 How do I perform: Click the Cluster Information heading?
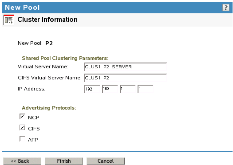[x=47, y=20]
